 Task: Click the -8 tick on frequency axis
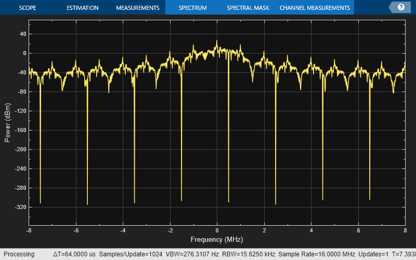29,230
